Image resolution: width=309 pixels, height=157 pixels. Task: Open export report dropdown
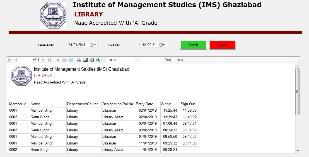99,60
